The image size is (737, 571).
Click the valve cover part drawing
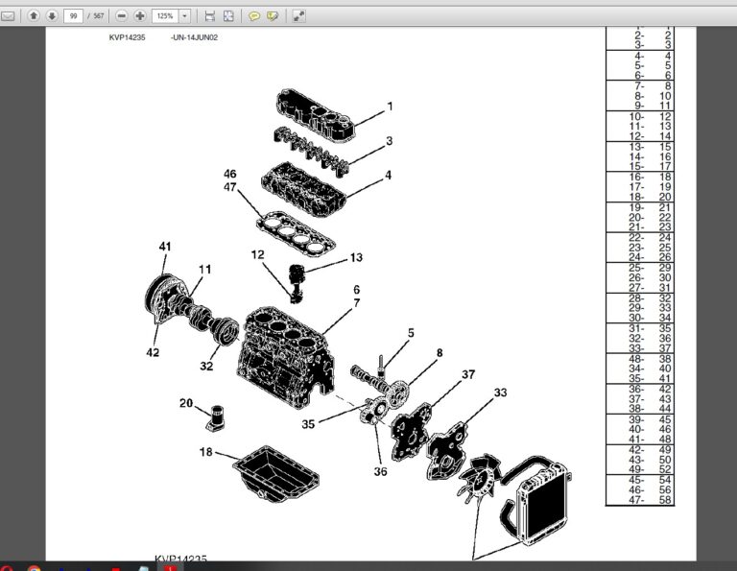pyautogui.click(x=317, y=115)
